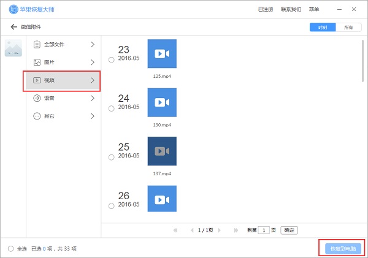Expand the 视频 chevron arrow

click(93, 80)
